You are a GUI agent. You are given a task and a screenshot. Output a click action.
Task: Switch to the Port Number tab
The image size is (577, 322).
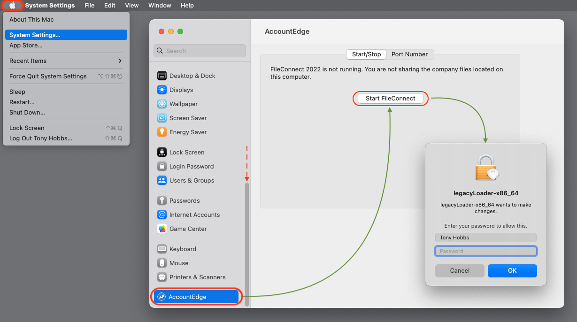tap(410, 54)
